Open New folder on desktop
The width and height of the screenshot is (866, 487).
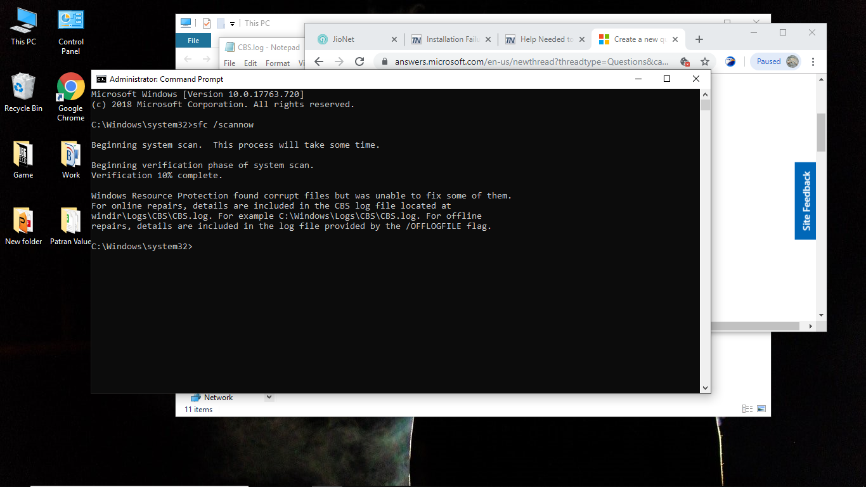(23, 226)
